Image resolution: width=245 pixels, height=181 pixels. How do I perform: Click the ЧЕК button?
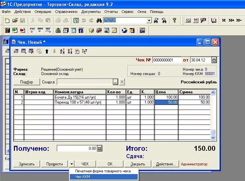tap(85, 164)
